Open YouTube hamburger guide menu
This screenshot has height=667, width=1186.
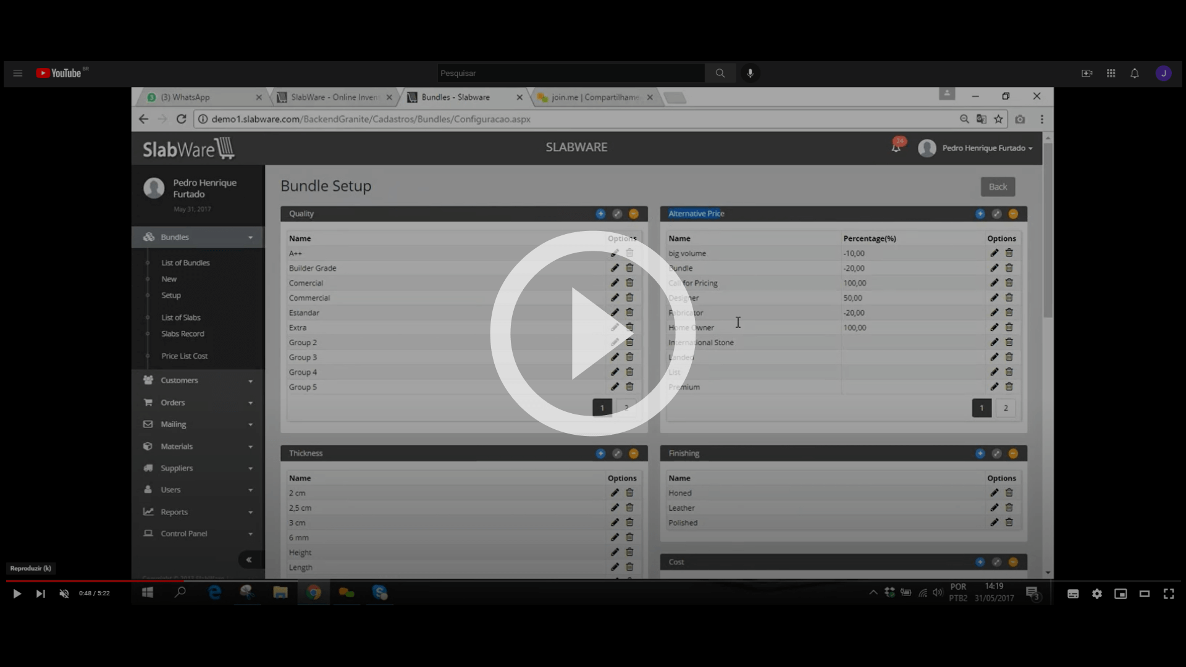[18, 73]
